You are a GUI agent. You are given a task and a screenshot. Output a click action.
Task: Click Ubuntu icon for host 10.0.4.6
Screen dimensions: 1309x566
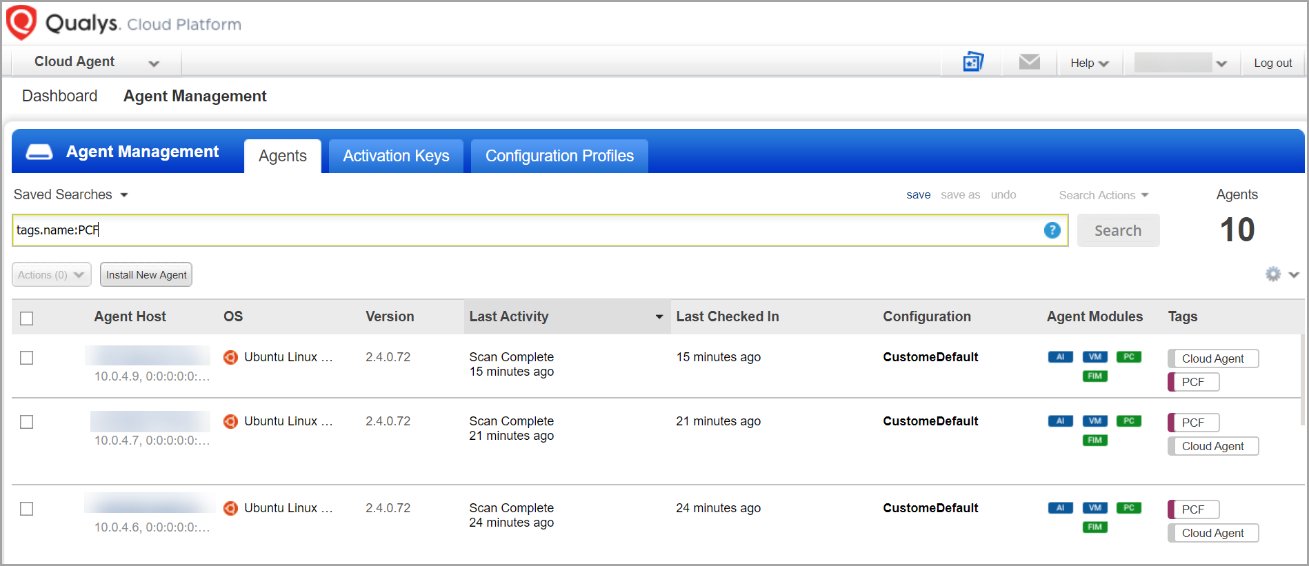click(230, 508)
